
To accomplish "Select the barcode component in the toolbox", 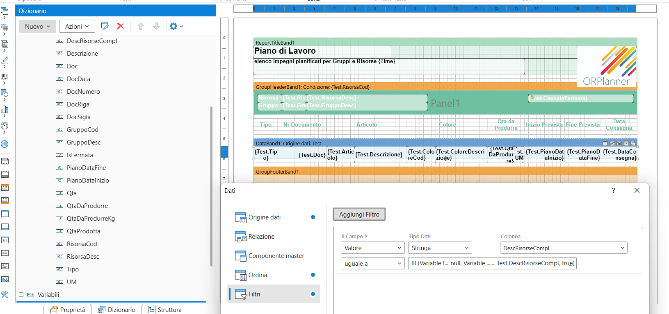I will click(x=5, y=77).
